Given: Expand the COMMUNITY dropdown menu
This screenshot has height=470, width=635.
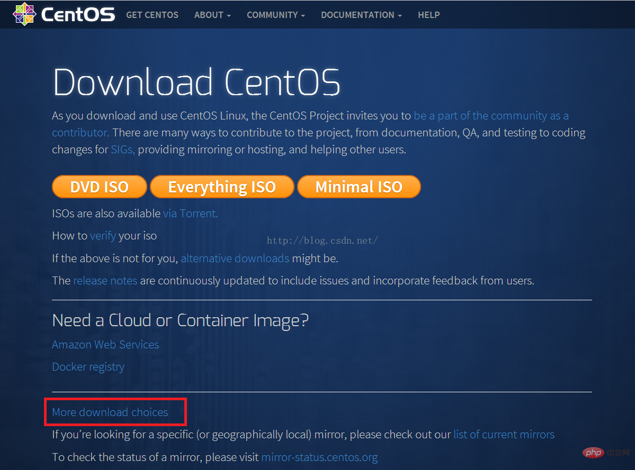Looking at the screenshot, I should [x=276, y=15].
